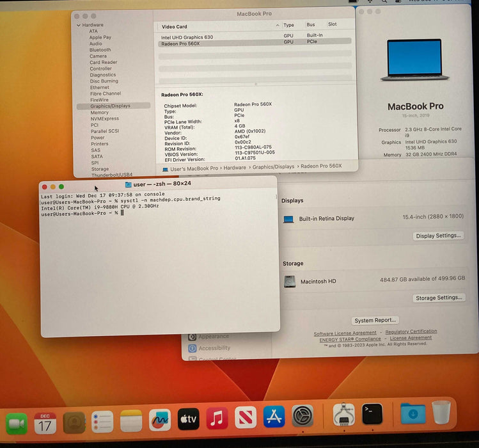The height and width of the screenshot is (448, 479).
Task: Open Display Settings button
Action: pos(438,236)
